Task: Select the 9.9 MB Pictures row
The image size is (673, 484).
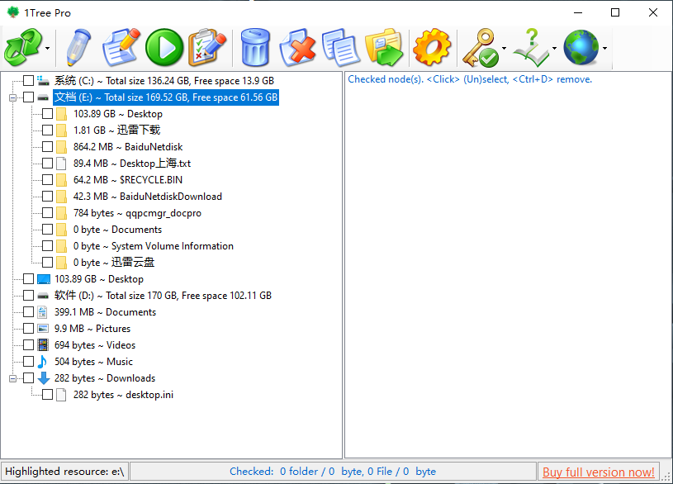Action: coord(92,329)
